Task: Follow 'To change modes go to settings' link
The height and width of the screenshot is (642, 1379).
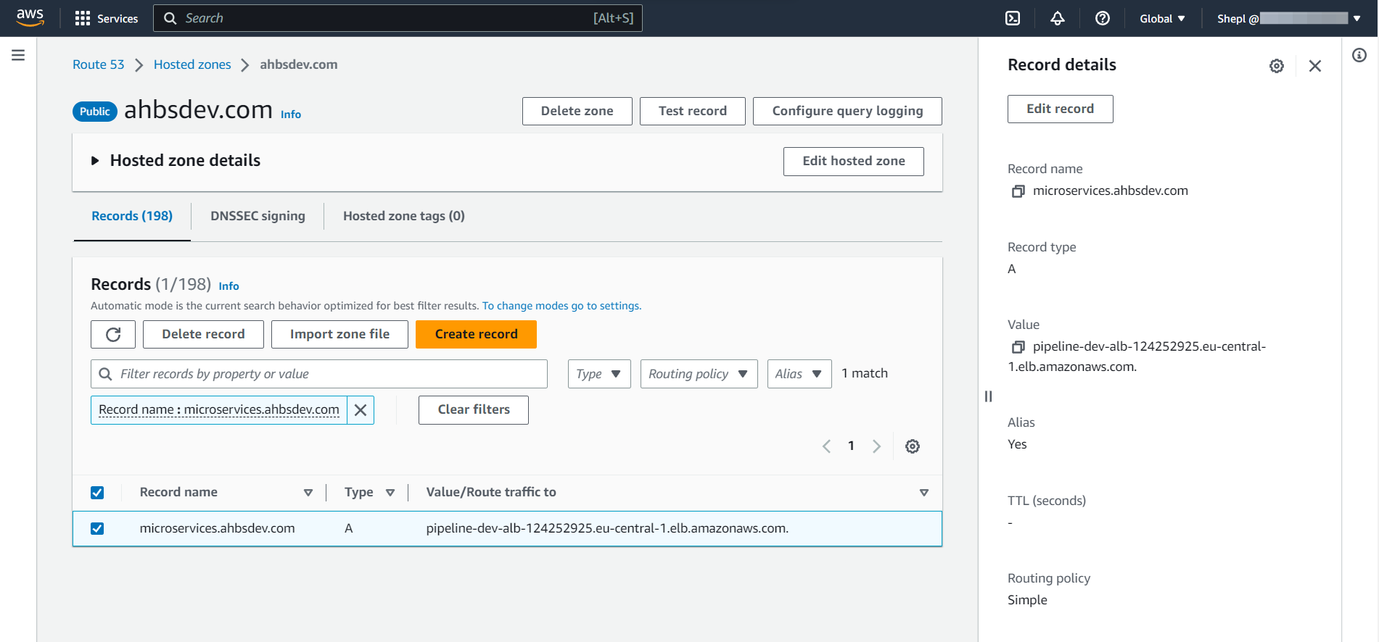Action: click(x=561, y=306)
